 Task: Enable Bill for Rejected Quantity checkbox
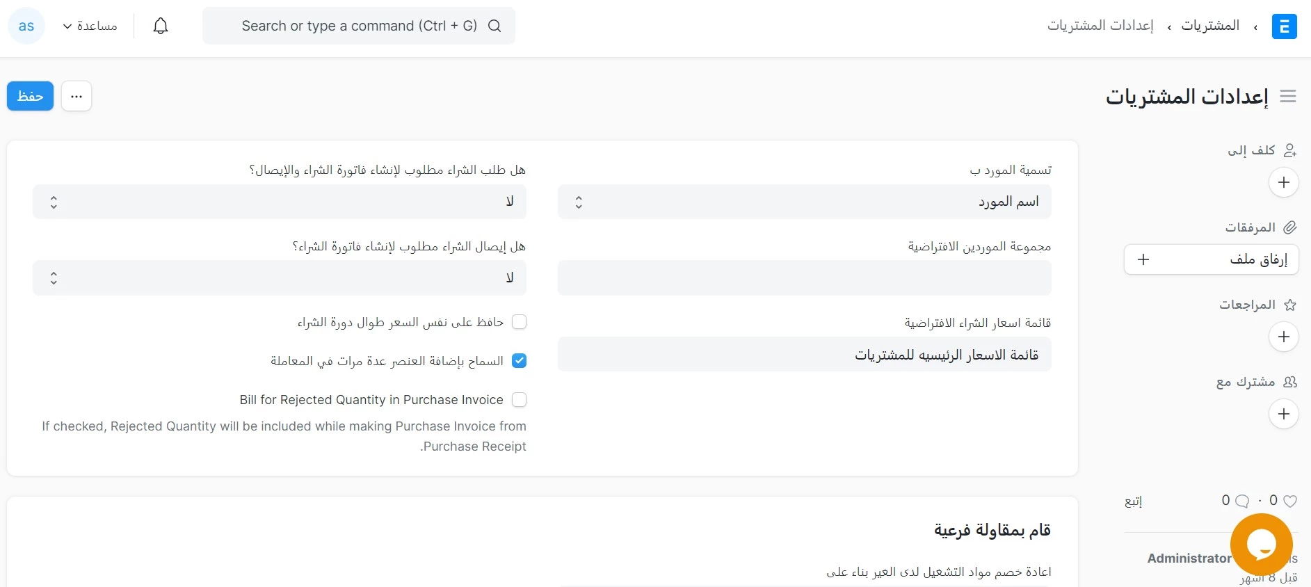pos(519,400)
